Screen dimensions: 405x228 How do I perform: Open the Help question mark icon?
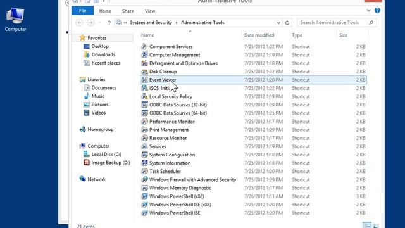[x=377, y=11]
